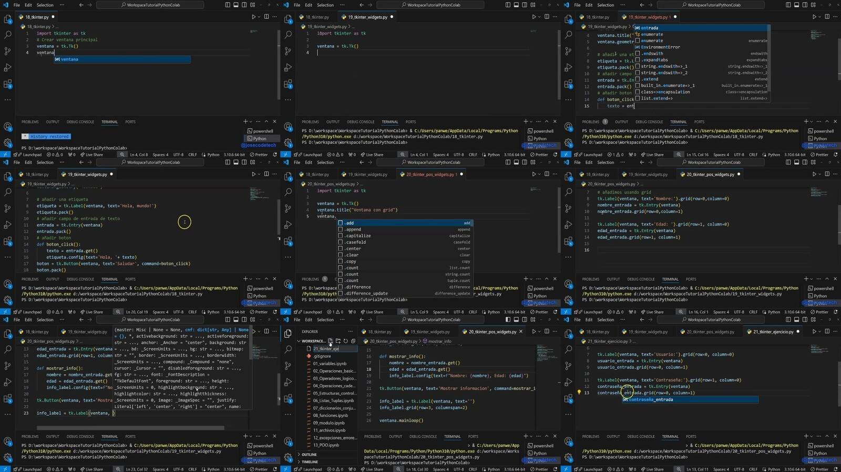The image size is (841, 472).
Task: Toggle secondary sidebar in Ln 4, Col 8 window
Action: pos(244,5)
